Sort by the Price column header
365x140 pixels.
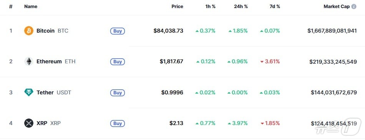(178, 7)
